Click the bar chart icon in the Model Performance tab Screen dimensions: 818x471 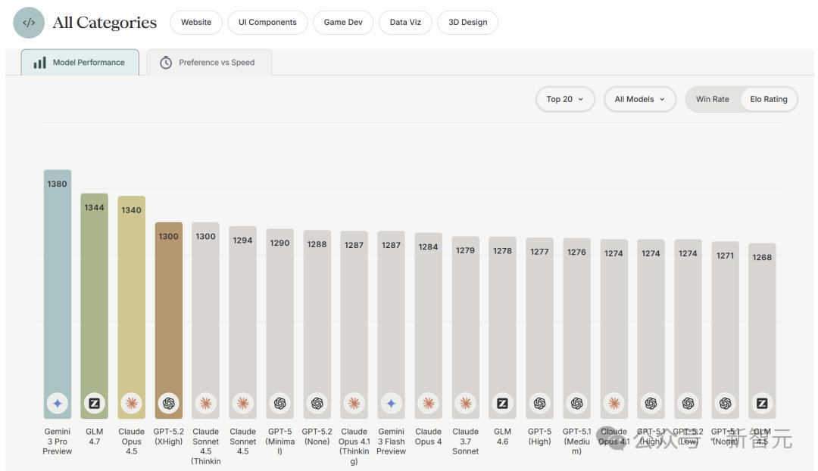39,63
